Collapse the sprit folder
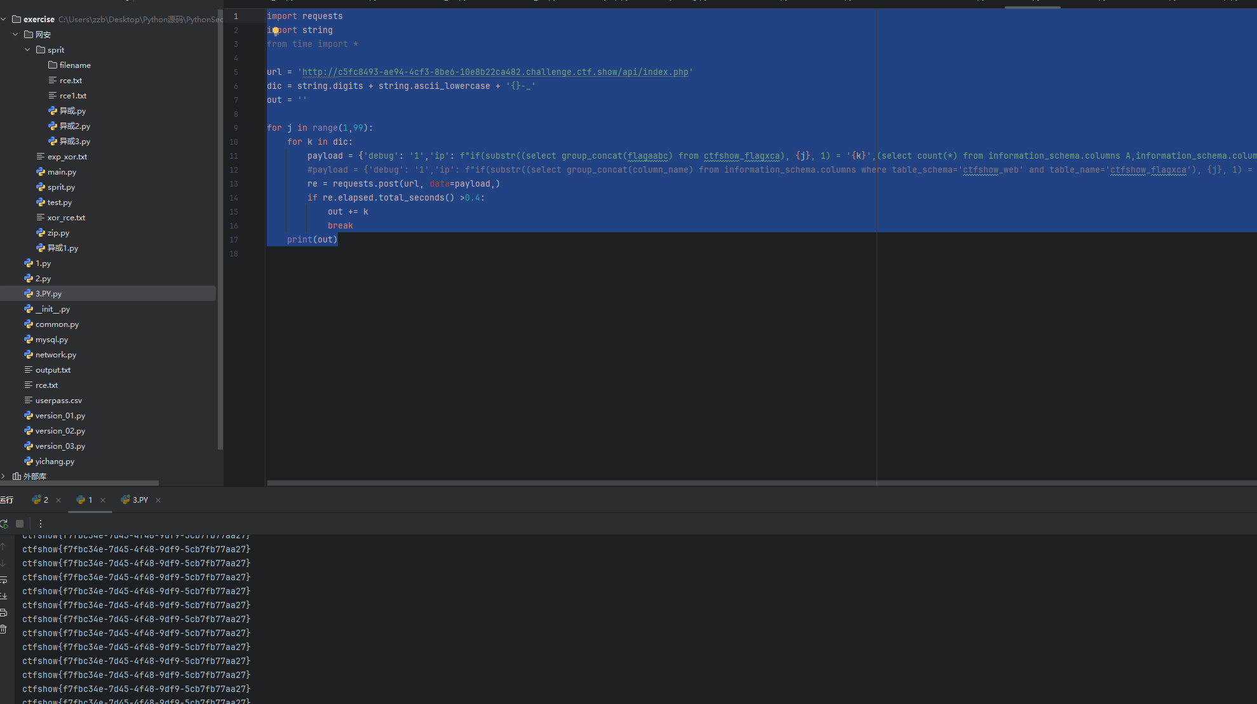This screenshot has width=1257, height=704. click(27, 50)
